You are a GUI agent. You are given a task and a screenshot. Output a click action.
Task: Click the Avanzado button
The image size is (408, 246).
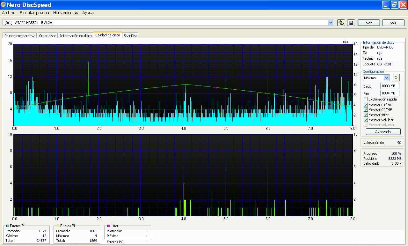[x=383, y=132]
